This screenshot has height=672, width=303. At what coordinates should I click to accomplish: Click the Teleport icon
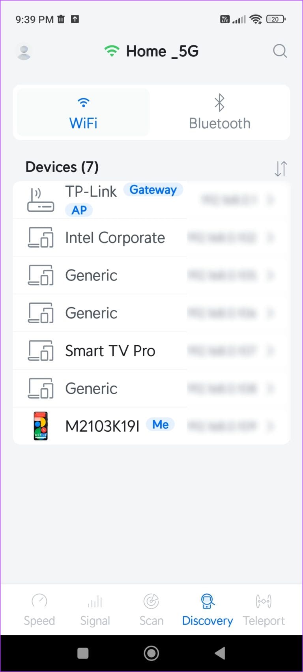pyautogui.click(x=263, y=601)
